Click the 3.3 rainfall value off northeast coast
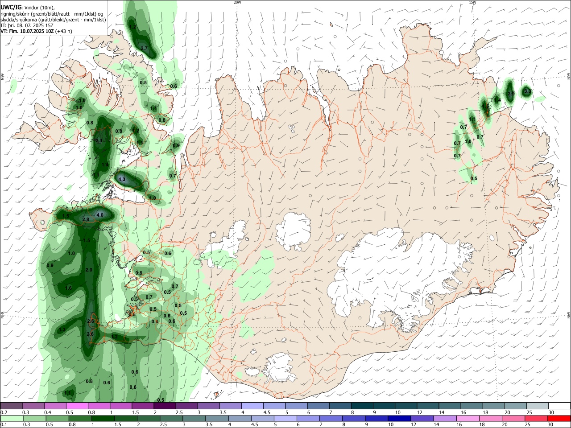Screen dimensions: 571x428 527,91
